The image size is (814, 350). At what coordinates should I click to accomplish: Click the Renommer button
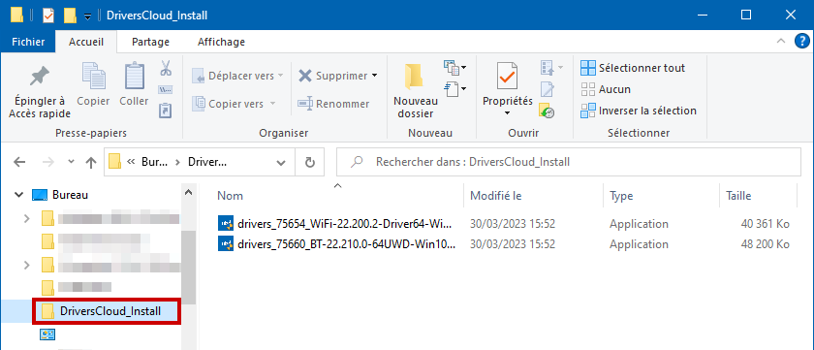(333, 104)
